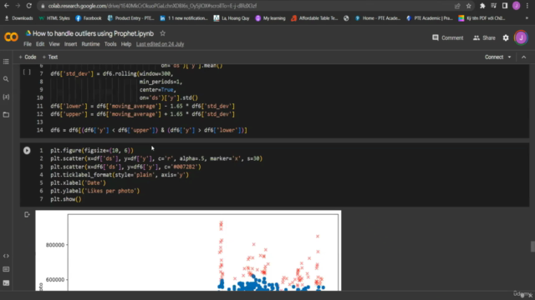This screenshot has height=300, width=535.
Task: Open the Product Entry - PTE bookmark
Action: tap(130, 18)
